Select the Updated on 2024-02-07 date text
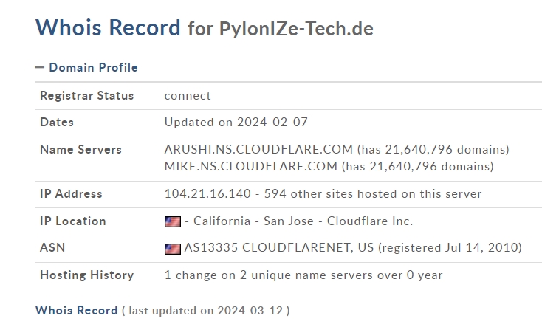 [236, 122]
